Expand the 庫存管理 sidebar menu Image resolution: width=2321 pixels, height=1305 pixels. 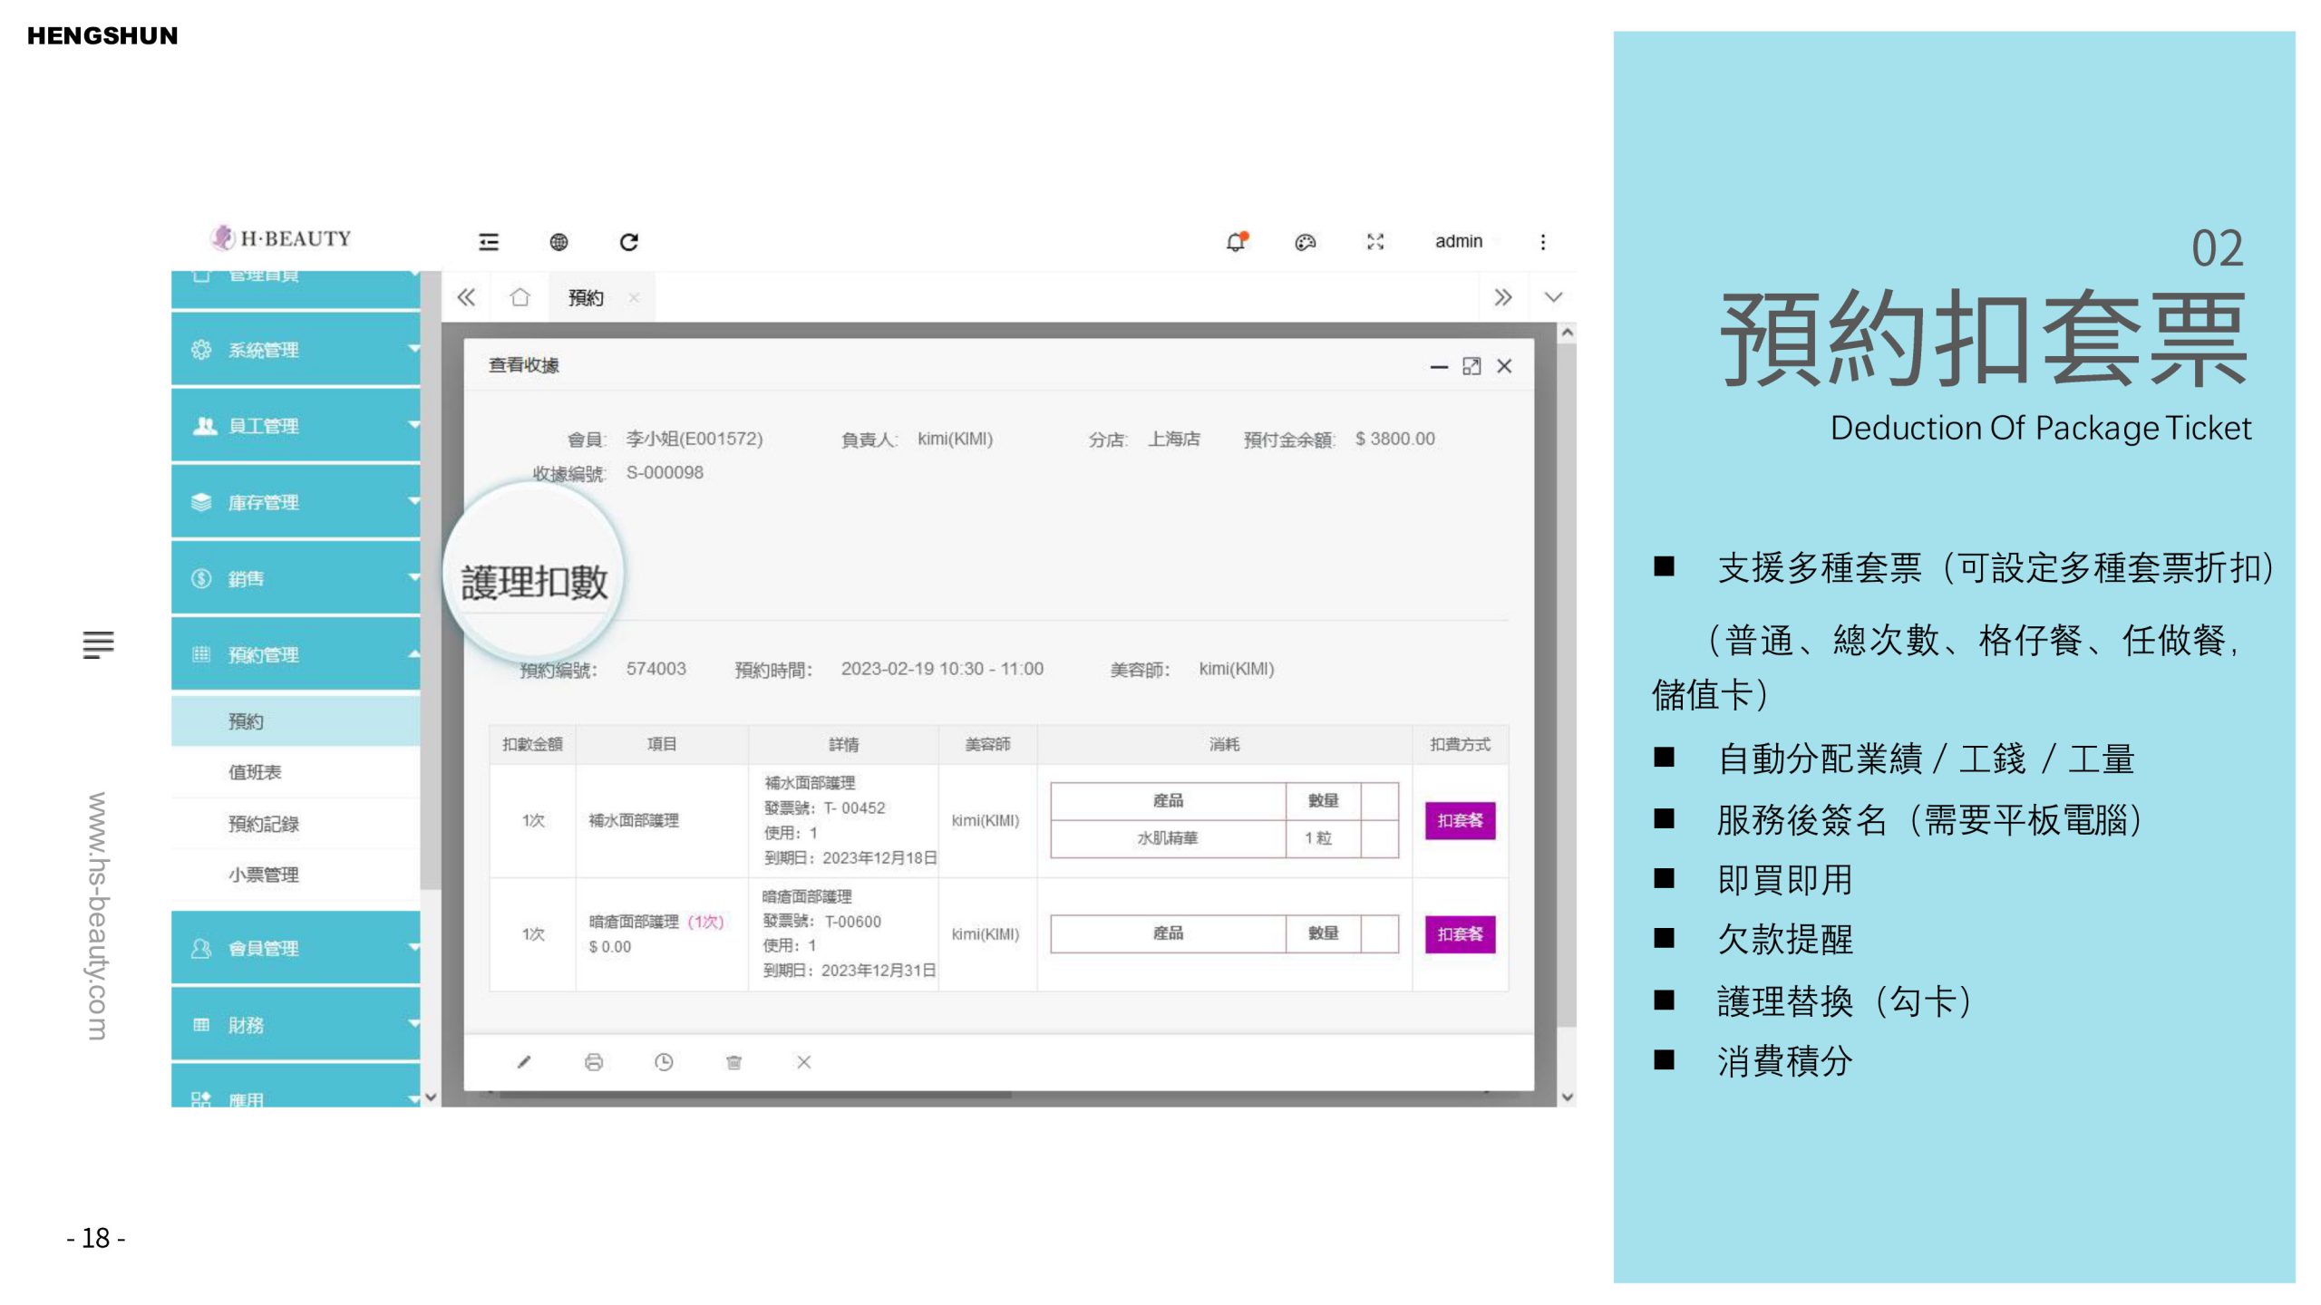point(296,502)
